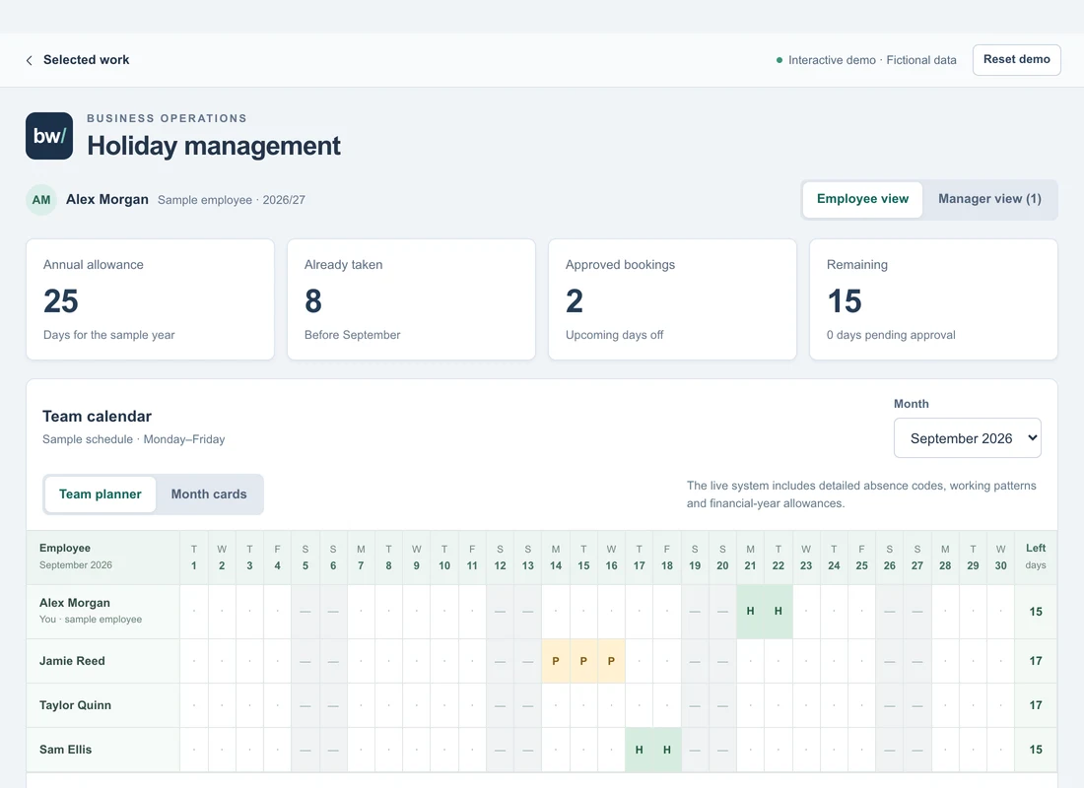Click the Sample schedule · Monday–Friday subtitle
Viewport: 1084px width, 788px height.
pyautogui.click(x=133, y=439)
